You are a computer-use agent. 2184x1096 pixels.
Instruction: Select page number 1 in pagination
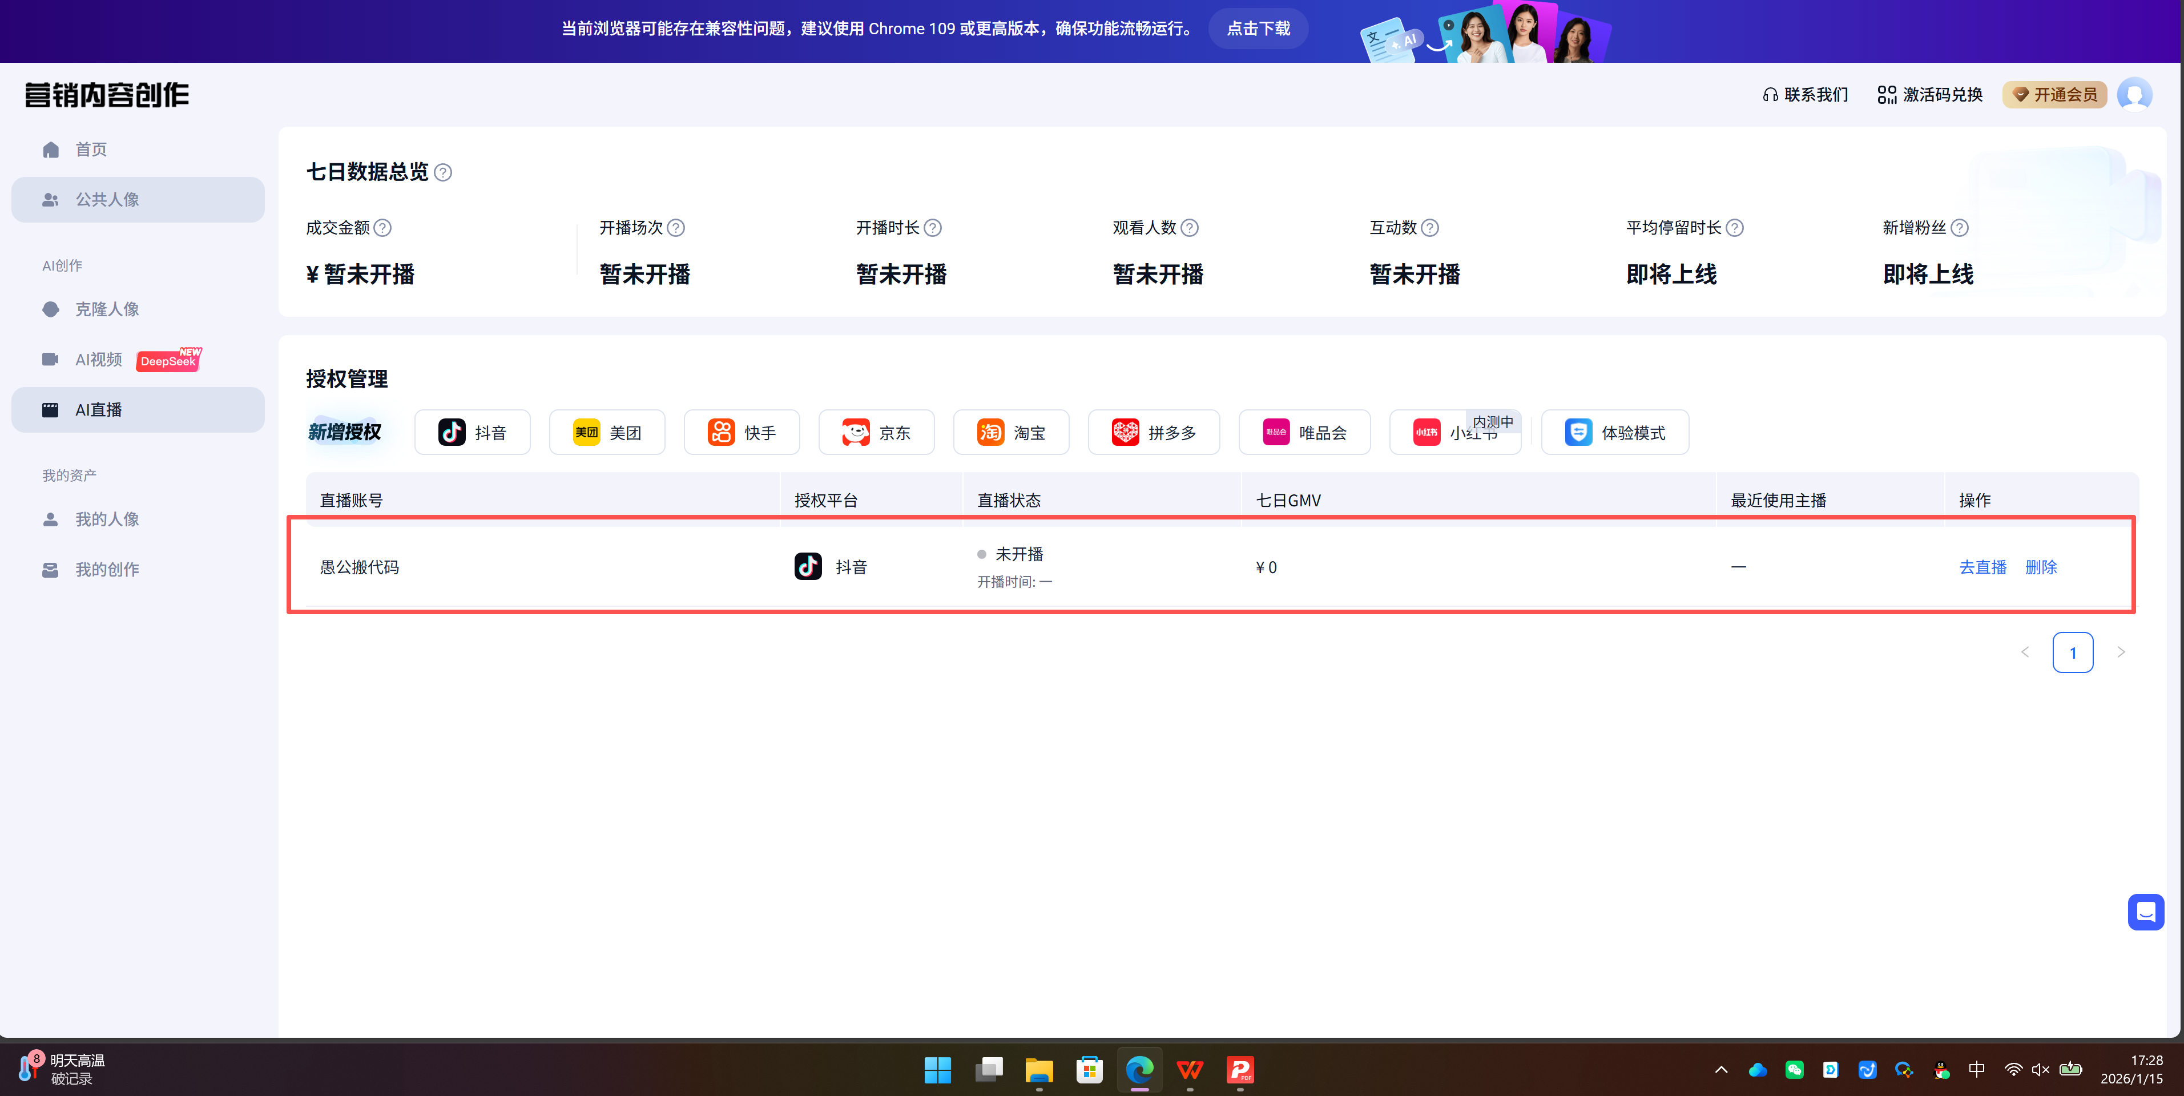[x=2072, y=652]
